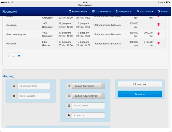172x132 pixels.
Task: Click check-out date 17 февраля 2016
Action: tap(84, 25)
